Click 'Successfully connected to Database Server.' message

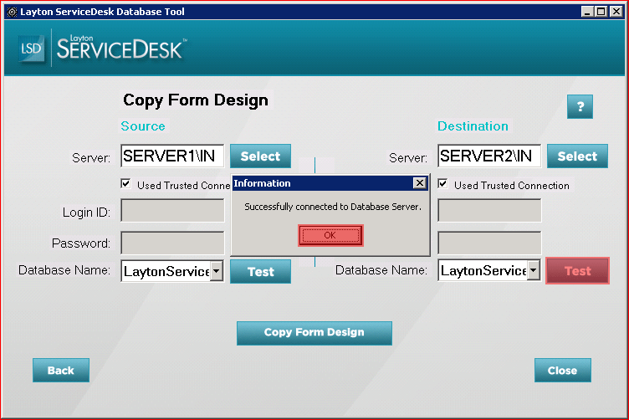click(x=333, y=207)
